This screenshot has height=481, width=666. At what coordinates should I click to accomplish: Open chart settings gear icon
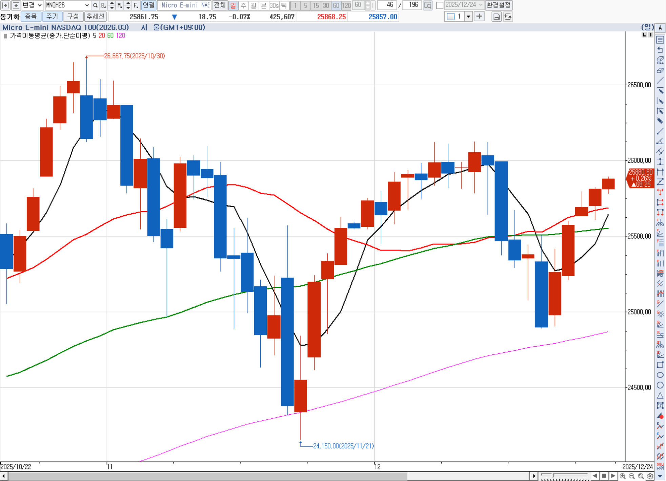pos(650,476)
